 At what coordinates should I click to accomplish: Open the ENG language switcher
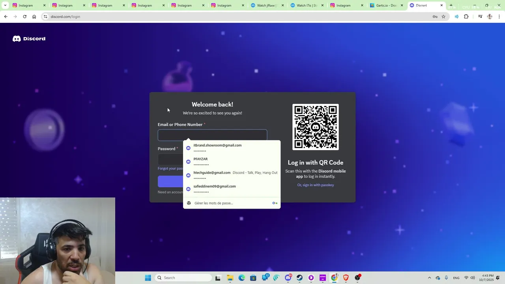(456, 278)
